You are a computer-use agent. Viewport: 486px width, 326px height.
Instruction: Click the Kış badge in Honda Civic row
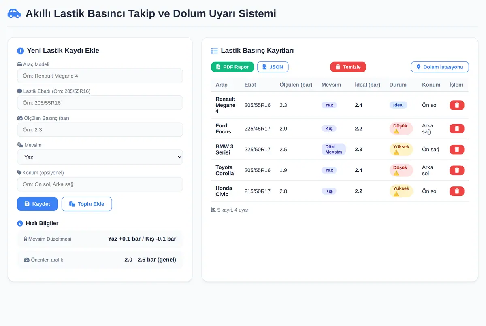329,191
